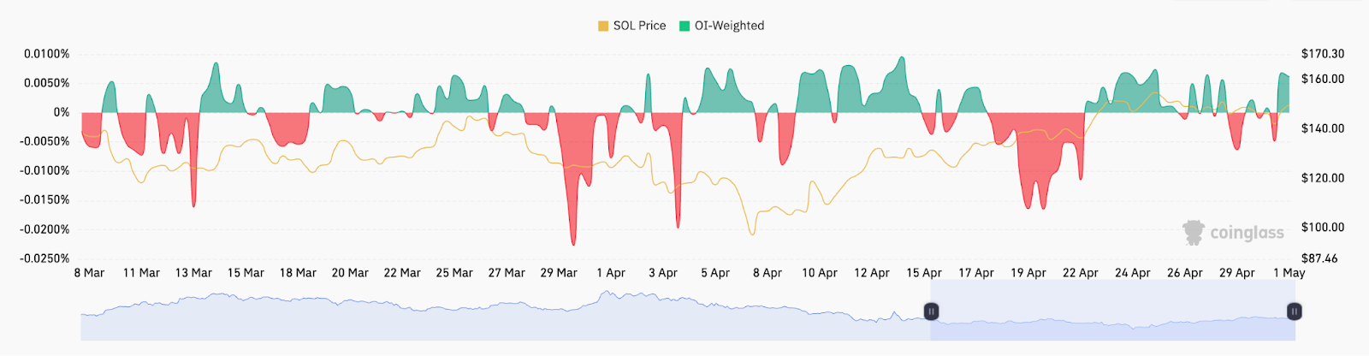Click the highlighted range window in navigator
This screenshot has height=356, width=1369.
click(x=1112, y=322)
